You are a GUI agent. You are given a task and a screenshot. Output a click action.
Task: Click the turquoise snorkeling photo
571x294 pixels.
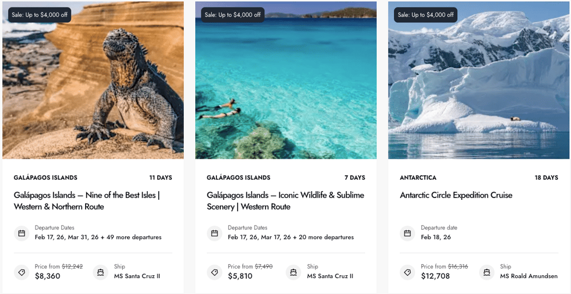click(286, 86)
